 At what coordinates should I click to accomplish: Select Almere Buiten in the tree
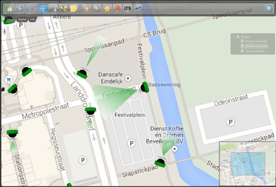tap(254, 51)
